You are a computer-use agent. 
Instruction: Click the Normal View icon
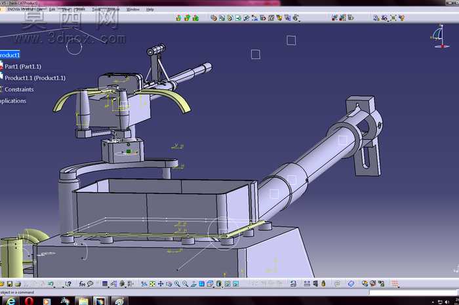(193, 284)
